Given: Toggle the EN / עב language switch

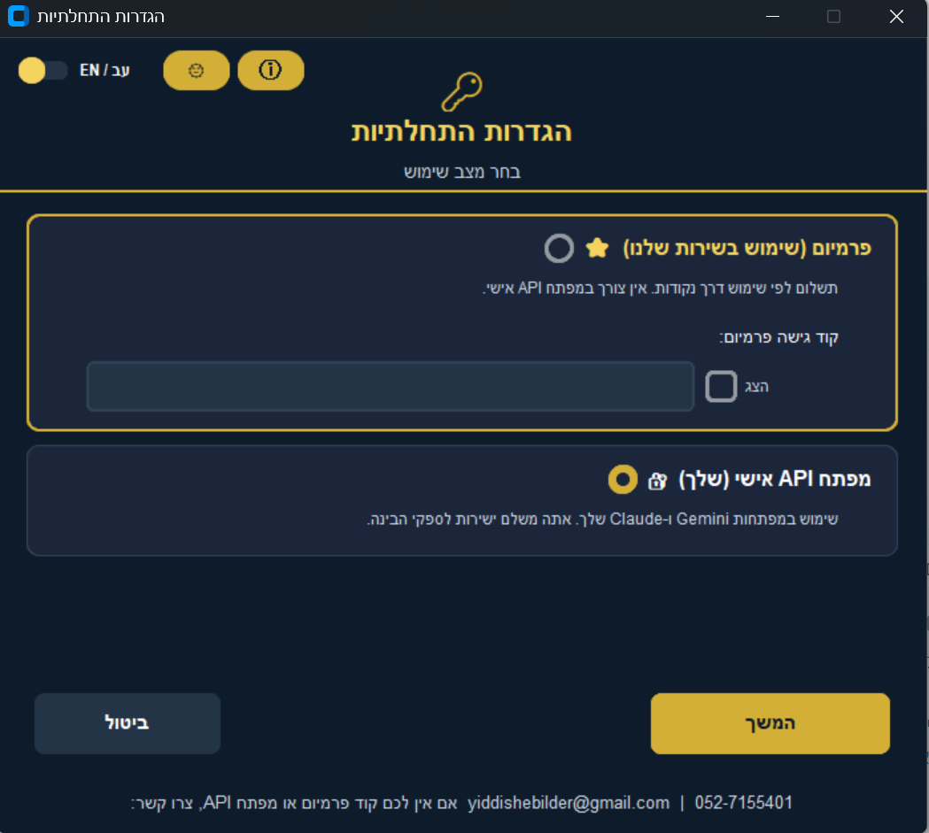Looking at the screenshot, I should [x=43, y=71].
